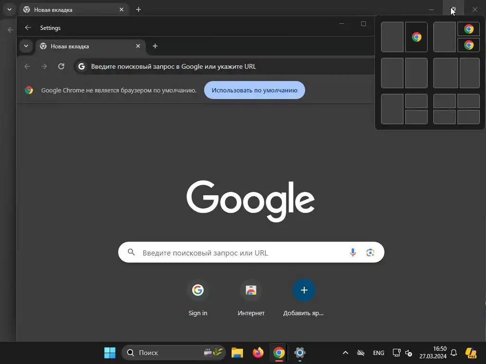Close the inner Новая вкладка tab
The width and height of the screenshot is (486, 364).
(x=138, y=46)
